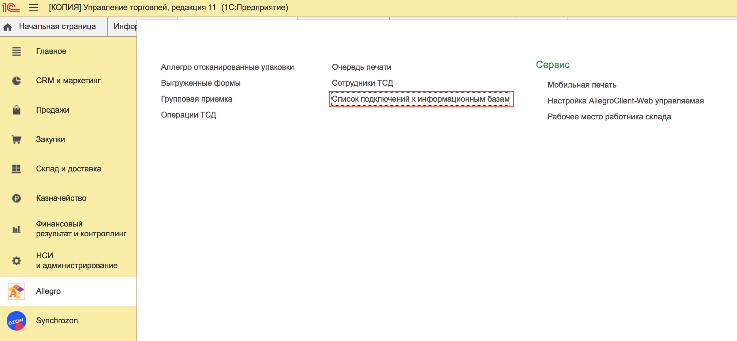
Task: Click the Закупки cart icon
Action: tap(17, 140)
